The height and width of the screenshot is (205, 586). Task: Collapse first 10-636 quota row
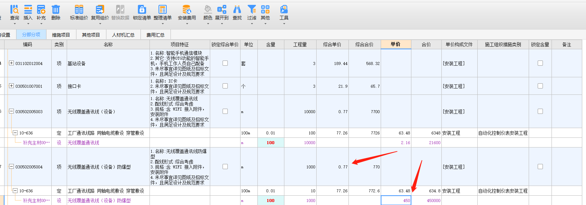pyautogui.click(x=15, y=133)
